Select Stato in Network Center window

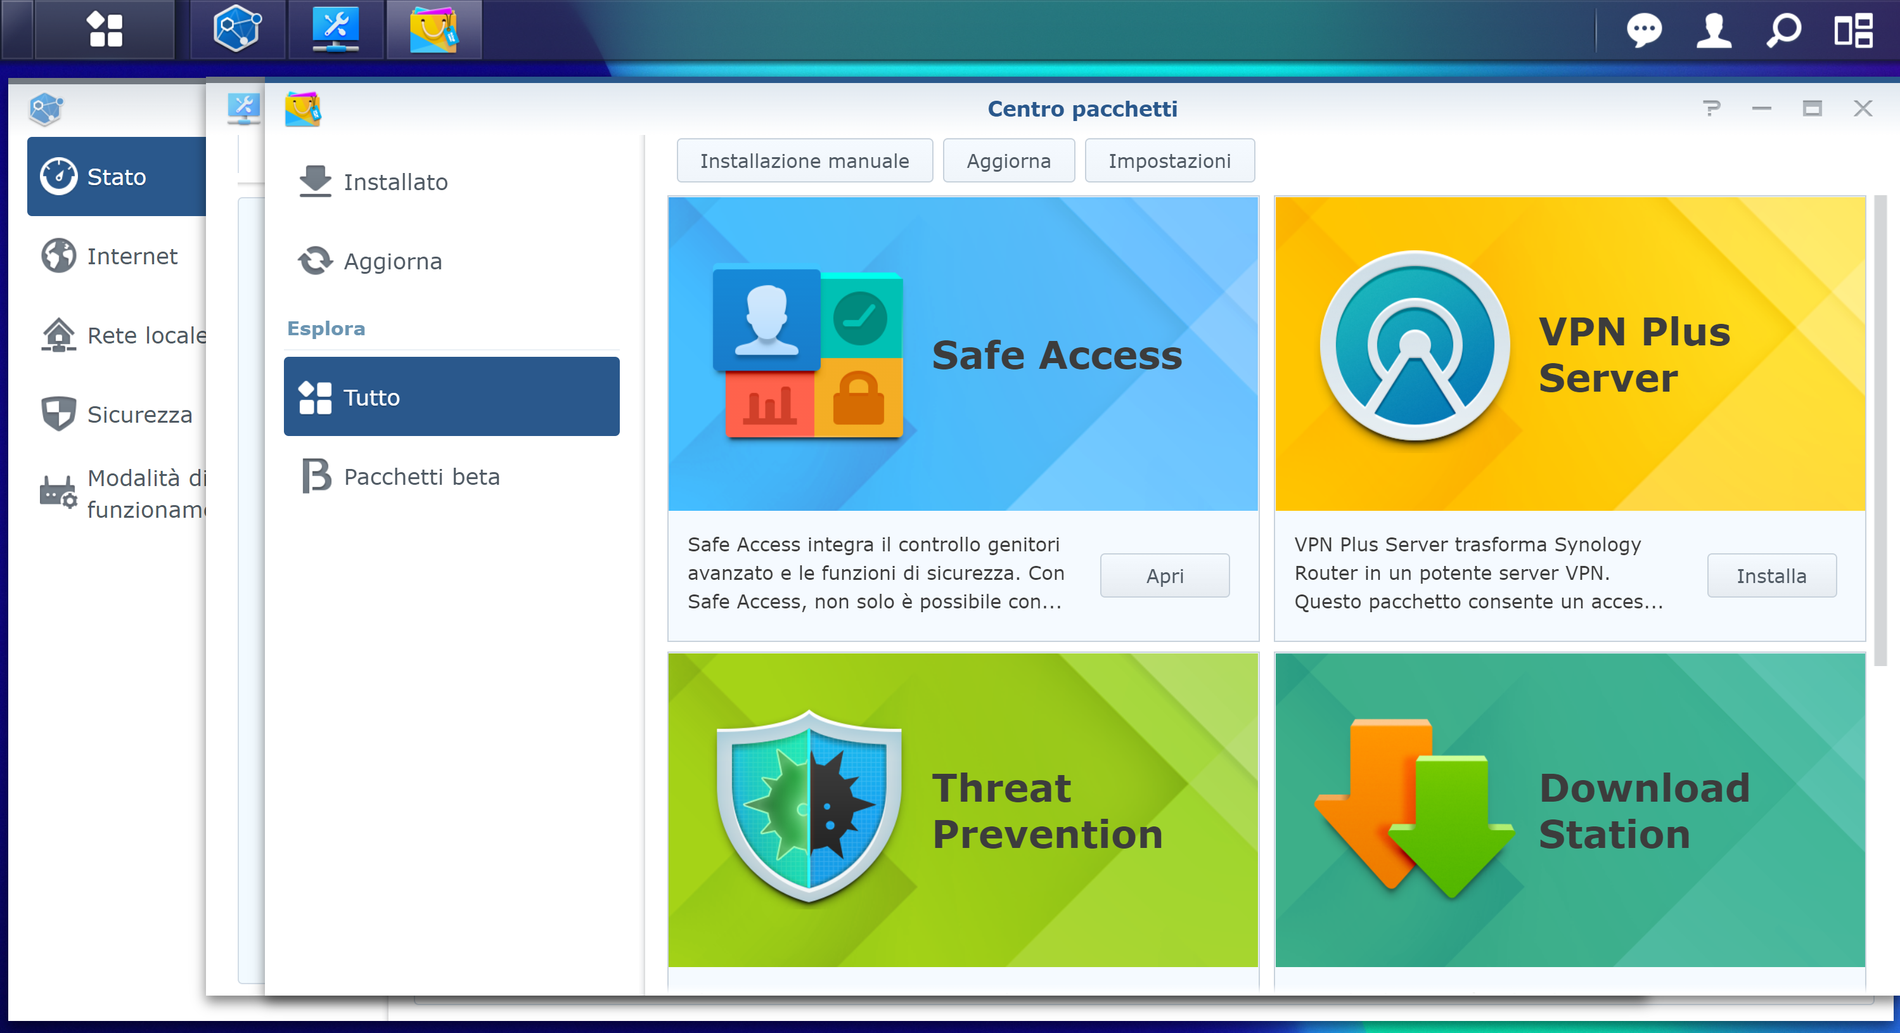(x=117, y=176)
